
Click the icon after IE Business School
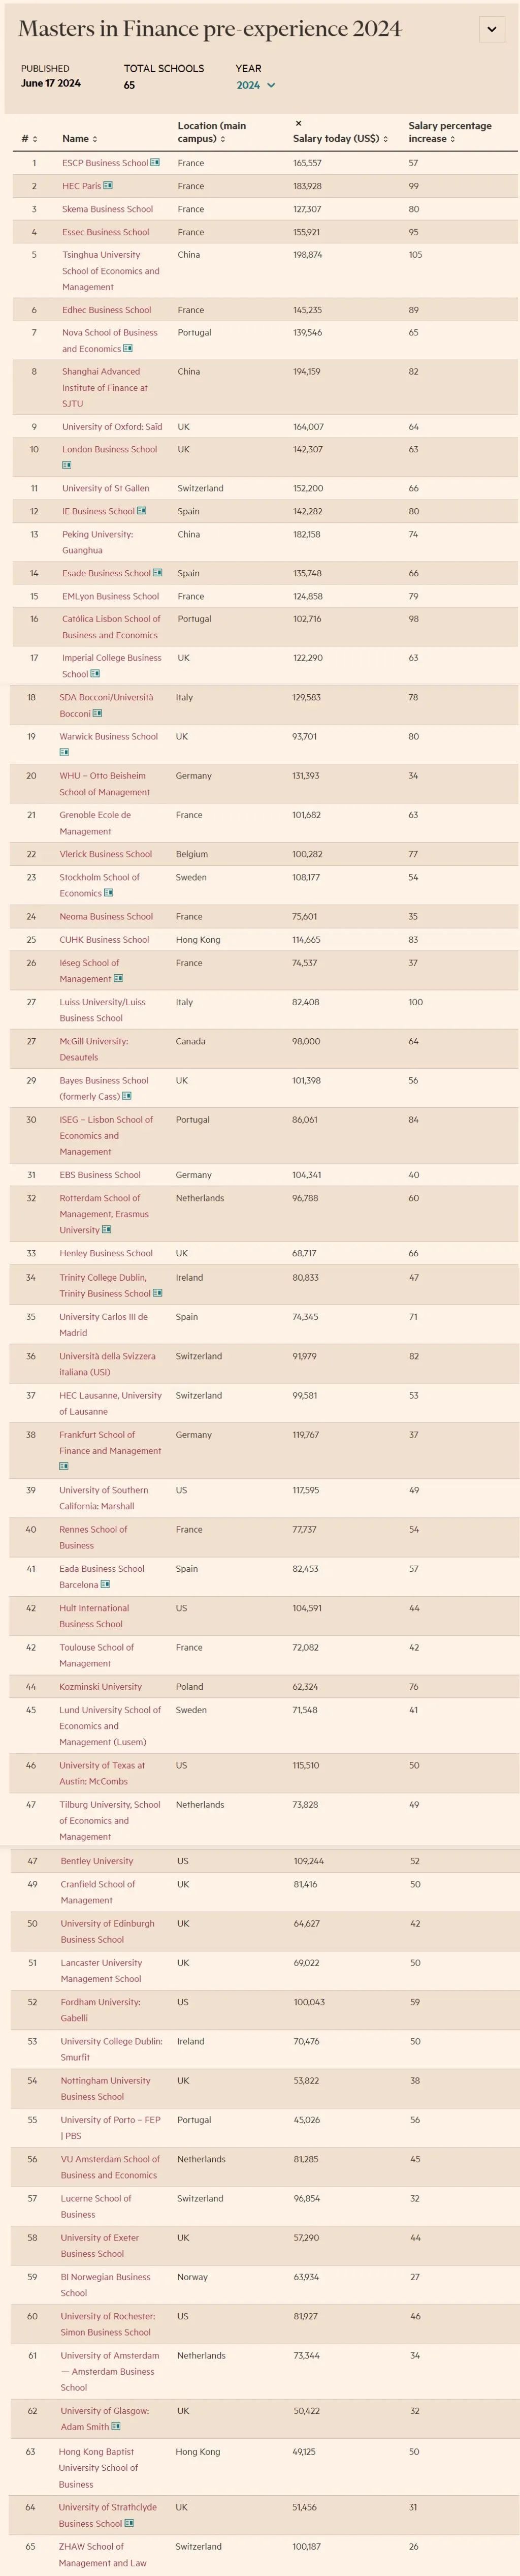[142, 511]
